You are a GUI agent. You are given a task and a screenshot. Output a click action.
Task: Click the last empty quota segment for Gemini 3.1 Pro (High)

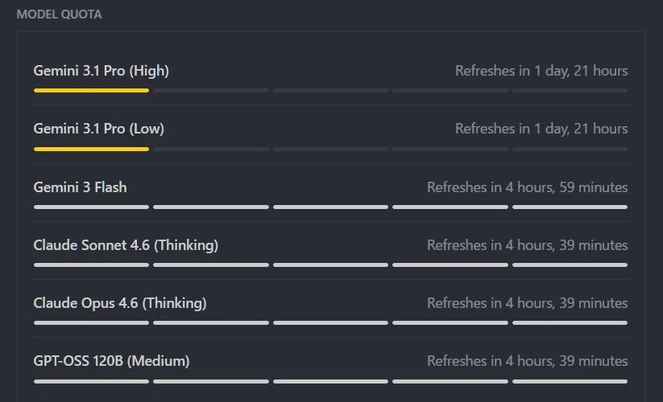[x=570, y=90]
